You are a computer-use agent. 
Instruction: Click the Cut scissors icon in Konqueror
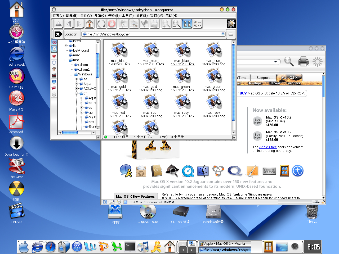point(124,24)
